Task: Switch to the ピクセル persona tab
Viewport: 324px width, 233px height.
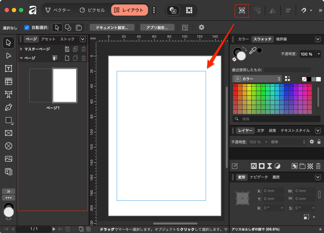Action: (92, 10)
